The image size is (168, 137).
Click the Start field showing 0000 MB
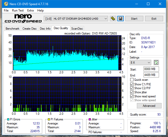pos(151,69)
